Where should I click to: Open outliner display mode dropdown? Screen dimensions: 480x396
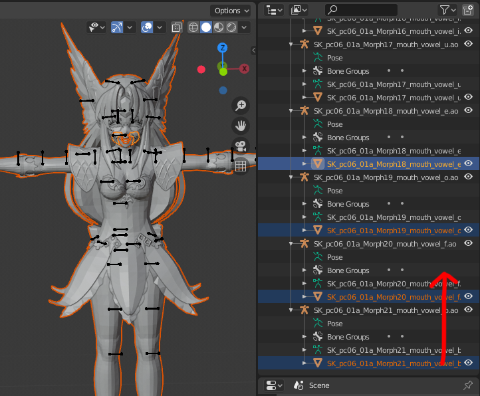(x=299, y=11)
